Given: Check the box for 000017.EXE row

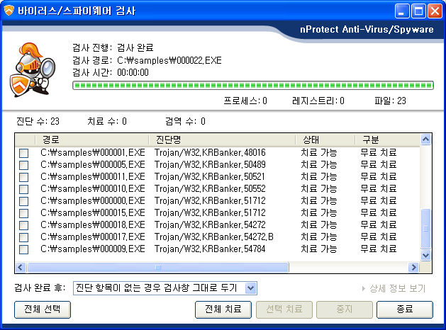Looking at the screenshot, I should point(23,237).
